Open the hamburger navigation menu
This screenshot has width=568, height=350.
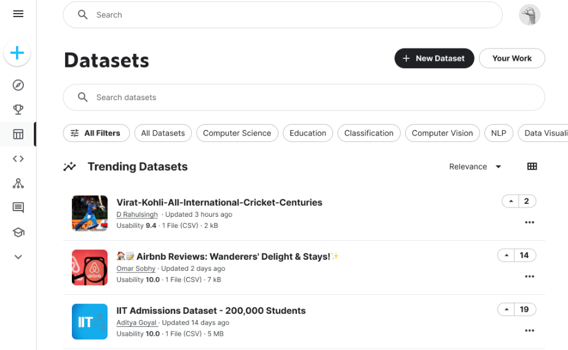[18, 14]
